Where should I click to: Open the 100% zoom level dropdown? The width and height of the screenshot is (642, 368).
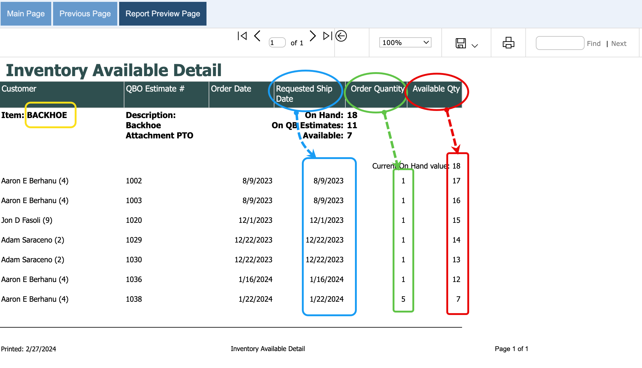[x=405, y=43]
